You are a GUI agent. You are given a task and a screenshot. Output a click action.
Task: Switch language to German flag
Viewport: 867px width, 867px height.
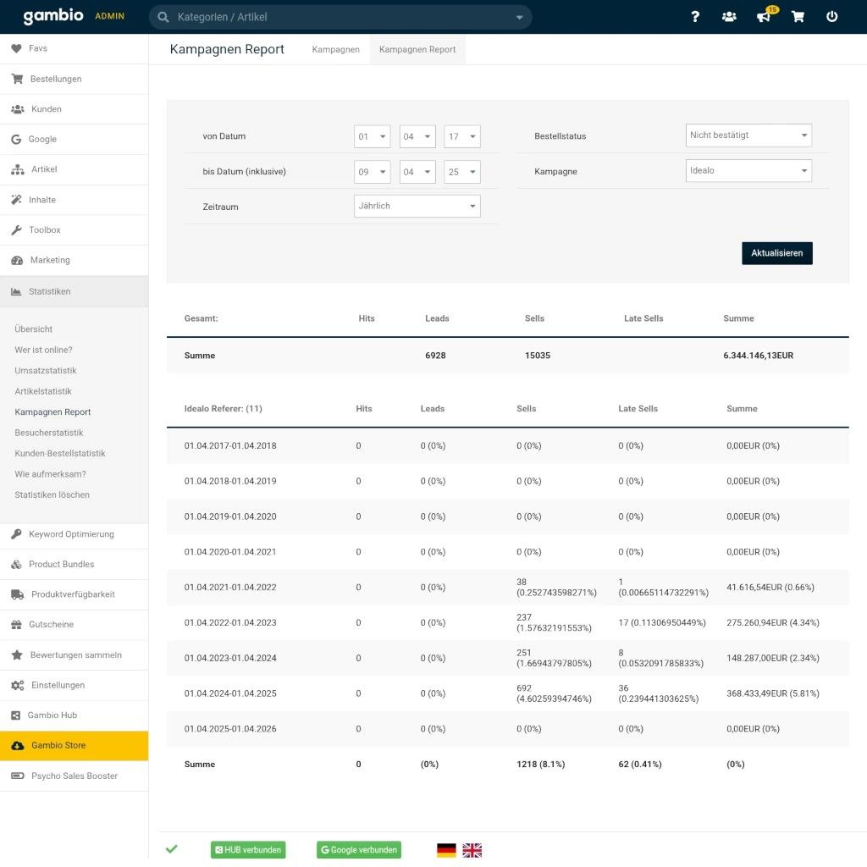coord(446,850)
